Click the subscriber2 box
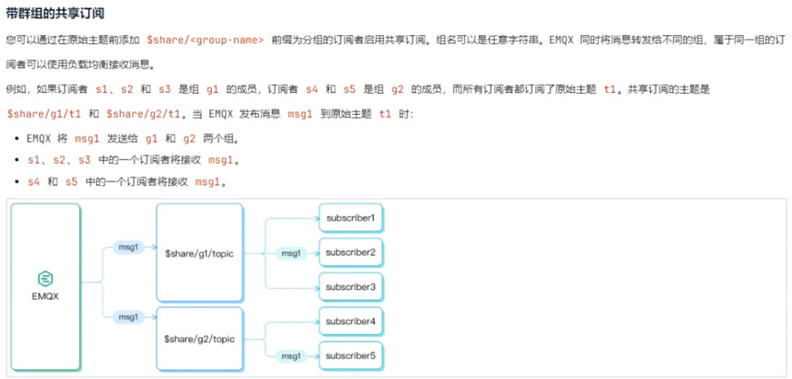 click(350, 252)
